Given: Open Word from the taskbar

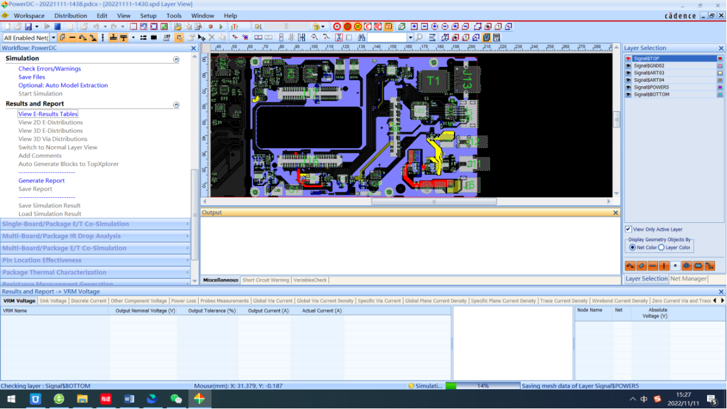Looking at the screenshot, I should tap(129, 399).
